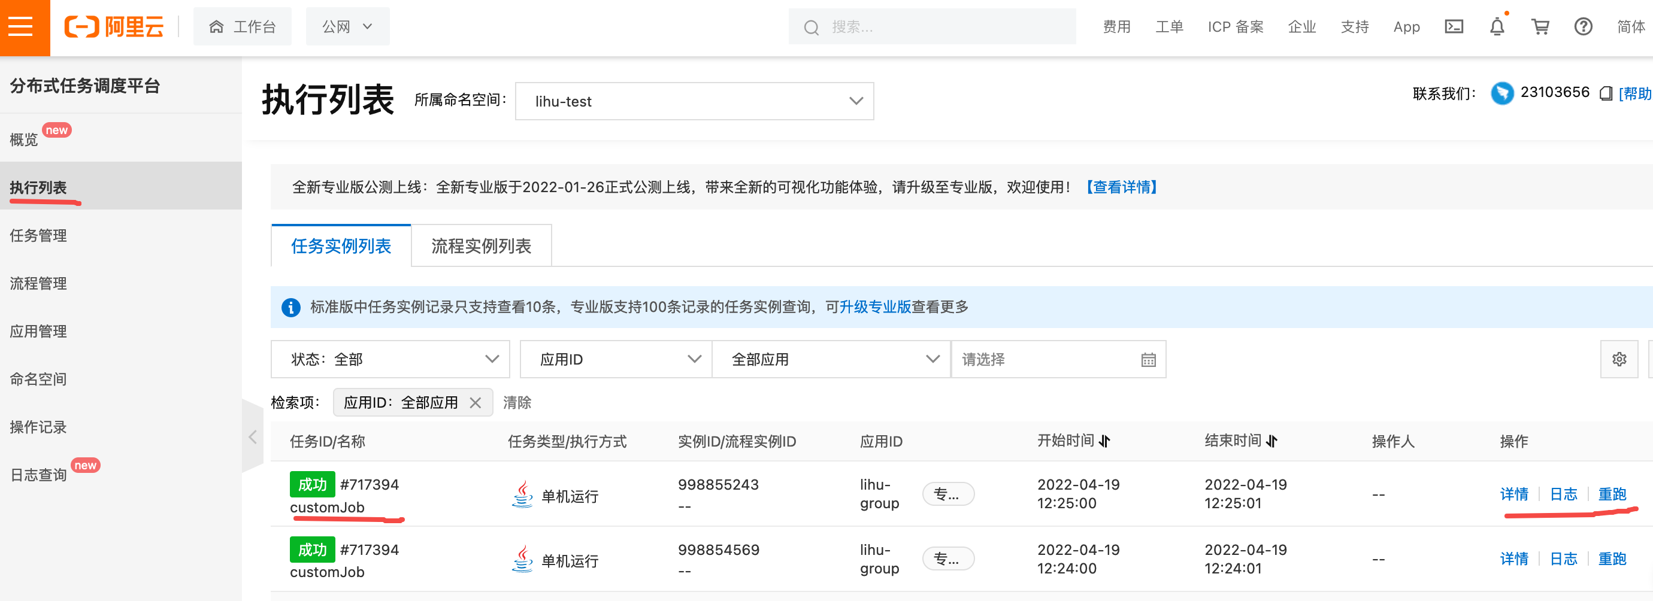Click 重跑 for instance 998854569
The image size is (1653, 601).
coord(1612,558)
